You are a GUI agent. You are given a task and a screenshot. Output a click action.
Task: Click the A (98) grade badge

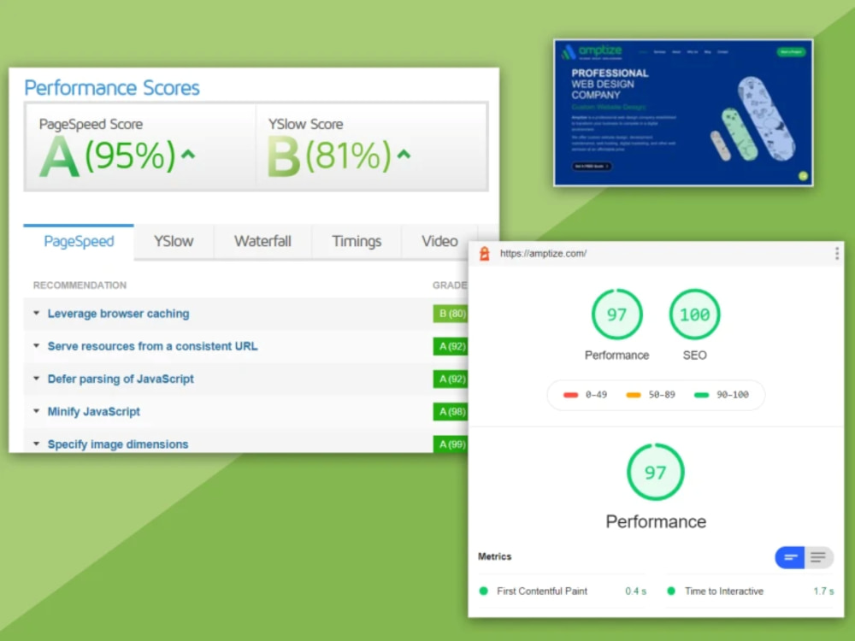click(x=451, y=412)
